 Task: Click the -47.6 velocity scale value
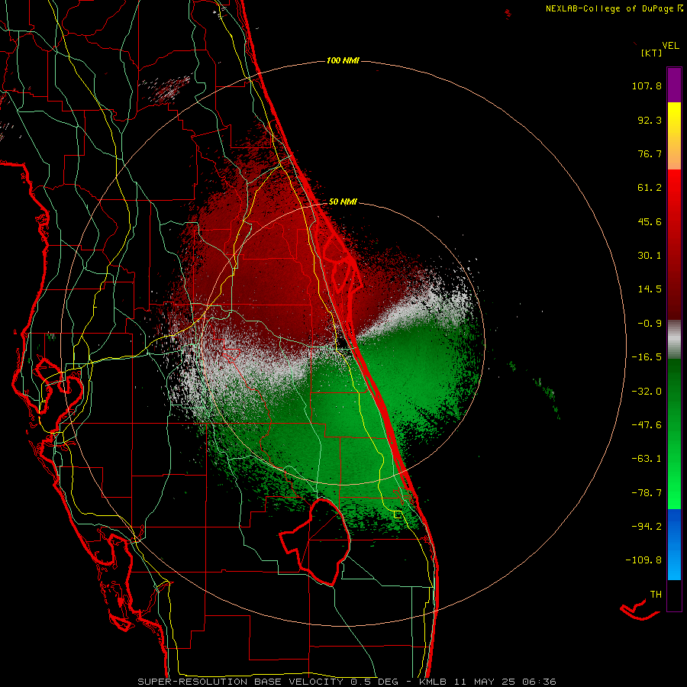click(647, 425)
